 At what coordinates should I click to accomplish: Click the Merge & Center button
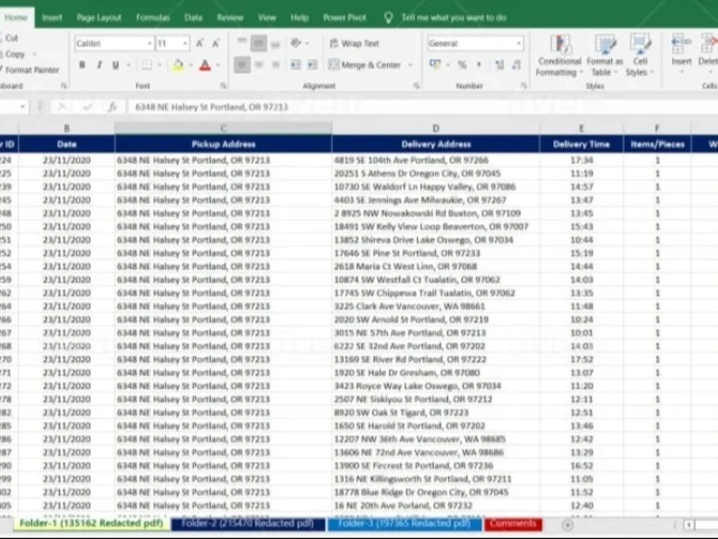pyautogui.click(x=365, y=65)
